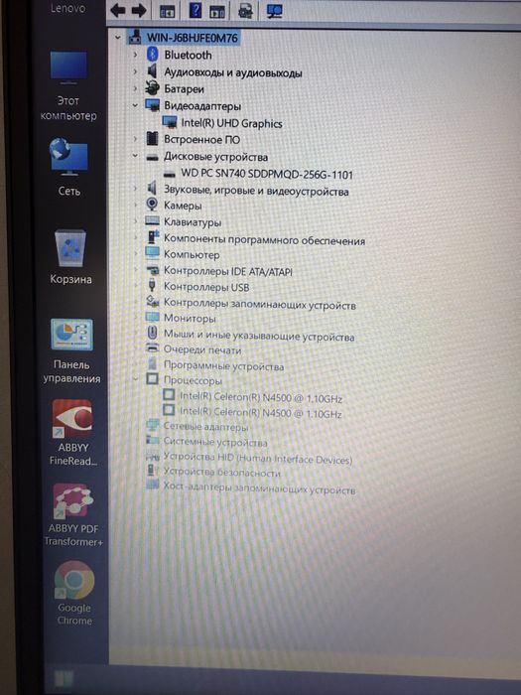The image size is (521, 695).
Task: Select Intel(R) UHD Graphics entry
Action: (231, 123)
